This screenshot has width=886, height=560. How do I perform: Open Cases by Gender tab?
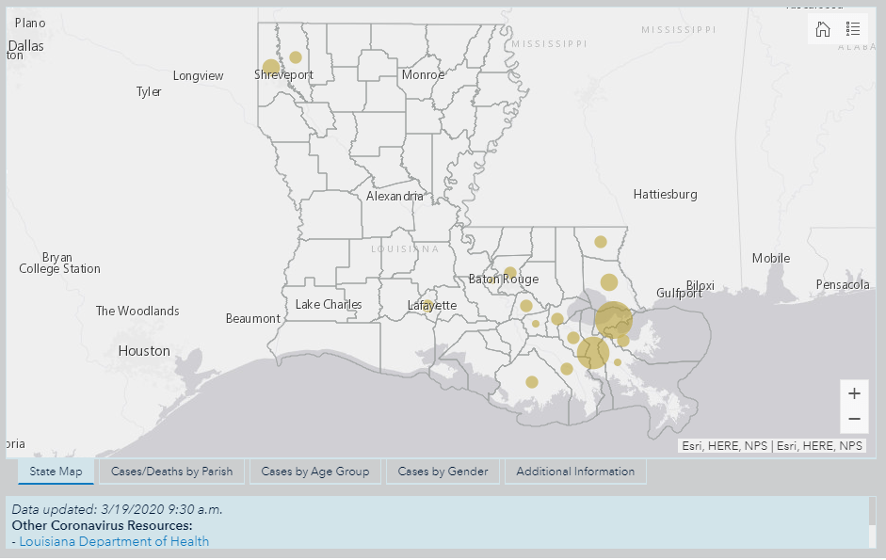[x=443, y=472]
